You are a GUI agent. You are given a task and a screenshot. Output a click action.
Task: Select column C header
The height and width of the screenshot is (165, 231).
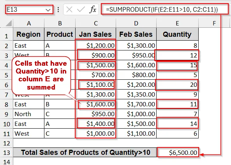point(95,23)
